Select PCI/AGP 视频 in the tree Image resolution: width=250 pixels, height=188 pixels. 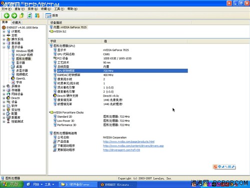coord(24,55)
